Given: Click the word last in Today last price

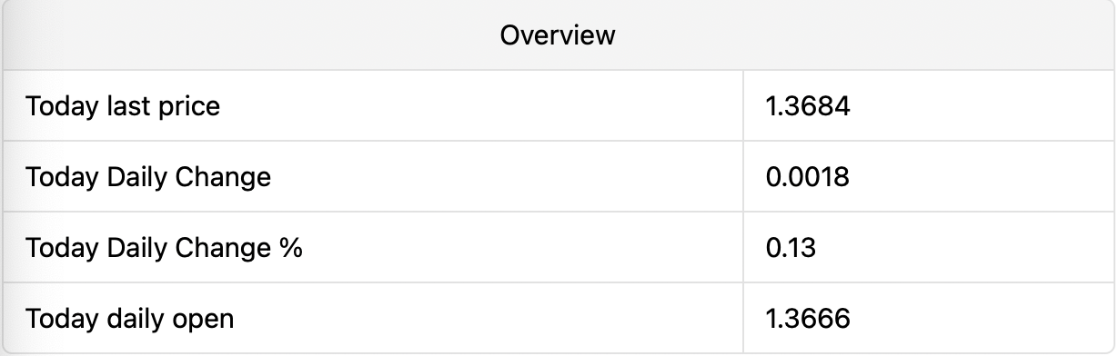Looking at the screenshot, I should [129, 106].
